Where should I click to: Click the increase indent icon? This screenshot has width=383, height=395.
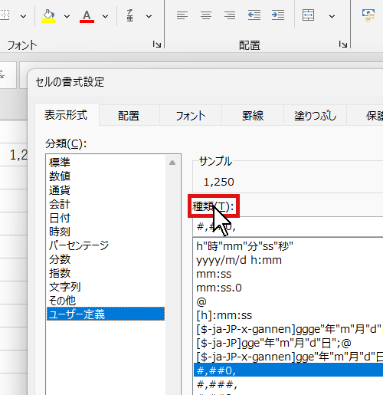278,15
